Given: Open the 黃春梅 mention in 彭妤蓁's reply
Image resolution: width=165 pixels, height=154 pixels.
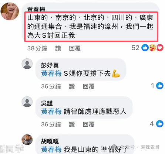Looking at the screenshot, I should click(51, 73).
